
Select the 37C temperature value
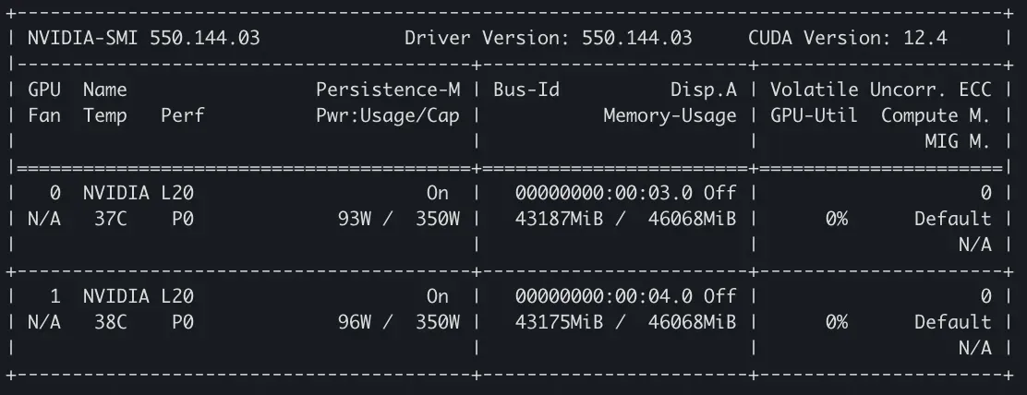(x=110, y=219)
